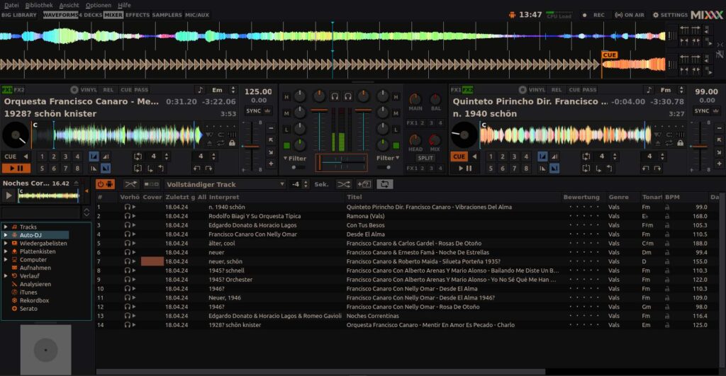Screen dimensions: 726x376
Task: Toggle SYNC on the right deck
Action: click(701, 111)
